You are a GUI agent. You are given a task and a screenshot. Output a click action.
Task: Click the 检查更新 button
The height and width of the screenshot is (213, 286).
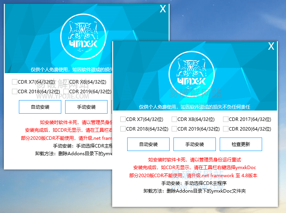(241, 144)
